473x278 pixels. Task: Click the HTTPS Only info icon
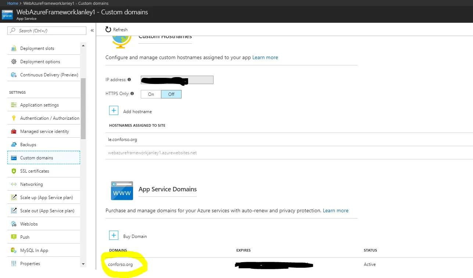coord(132,94)
